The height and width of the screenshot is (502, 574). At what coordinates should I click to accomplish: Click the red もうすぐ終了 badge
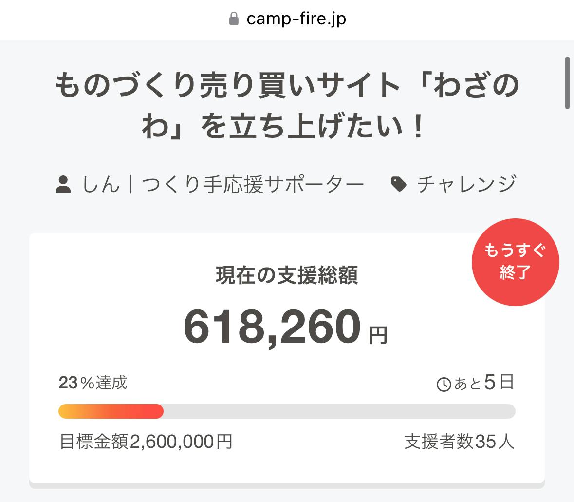point(515,262)
